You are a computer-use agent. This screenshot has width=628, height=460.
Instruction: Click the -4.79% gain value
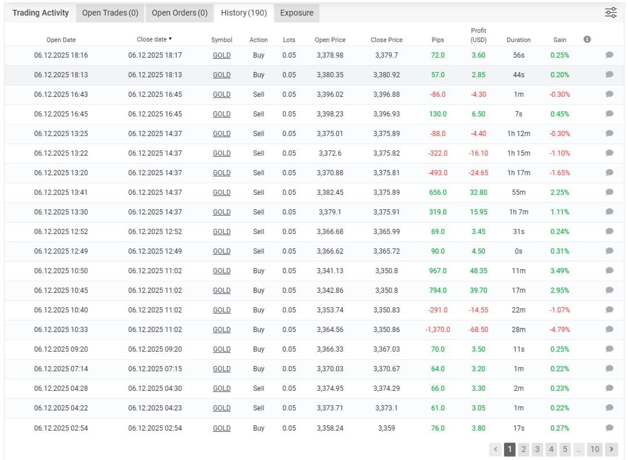pyautogui.click(x=559, y=330)
